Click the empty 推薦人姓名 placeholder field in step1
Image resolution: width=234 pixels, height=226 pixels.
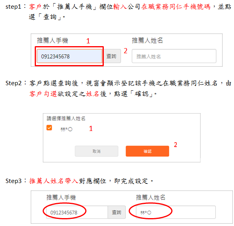pyautogui.click(x=174, y=56)
